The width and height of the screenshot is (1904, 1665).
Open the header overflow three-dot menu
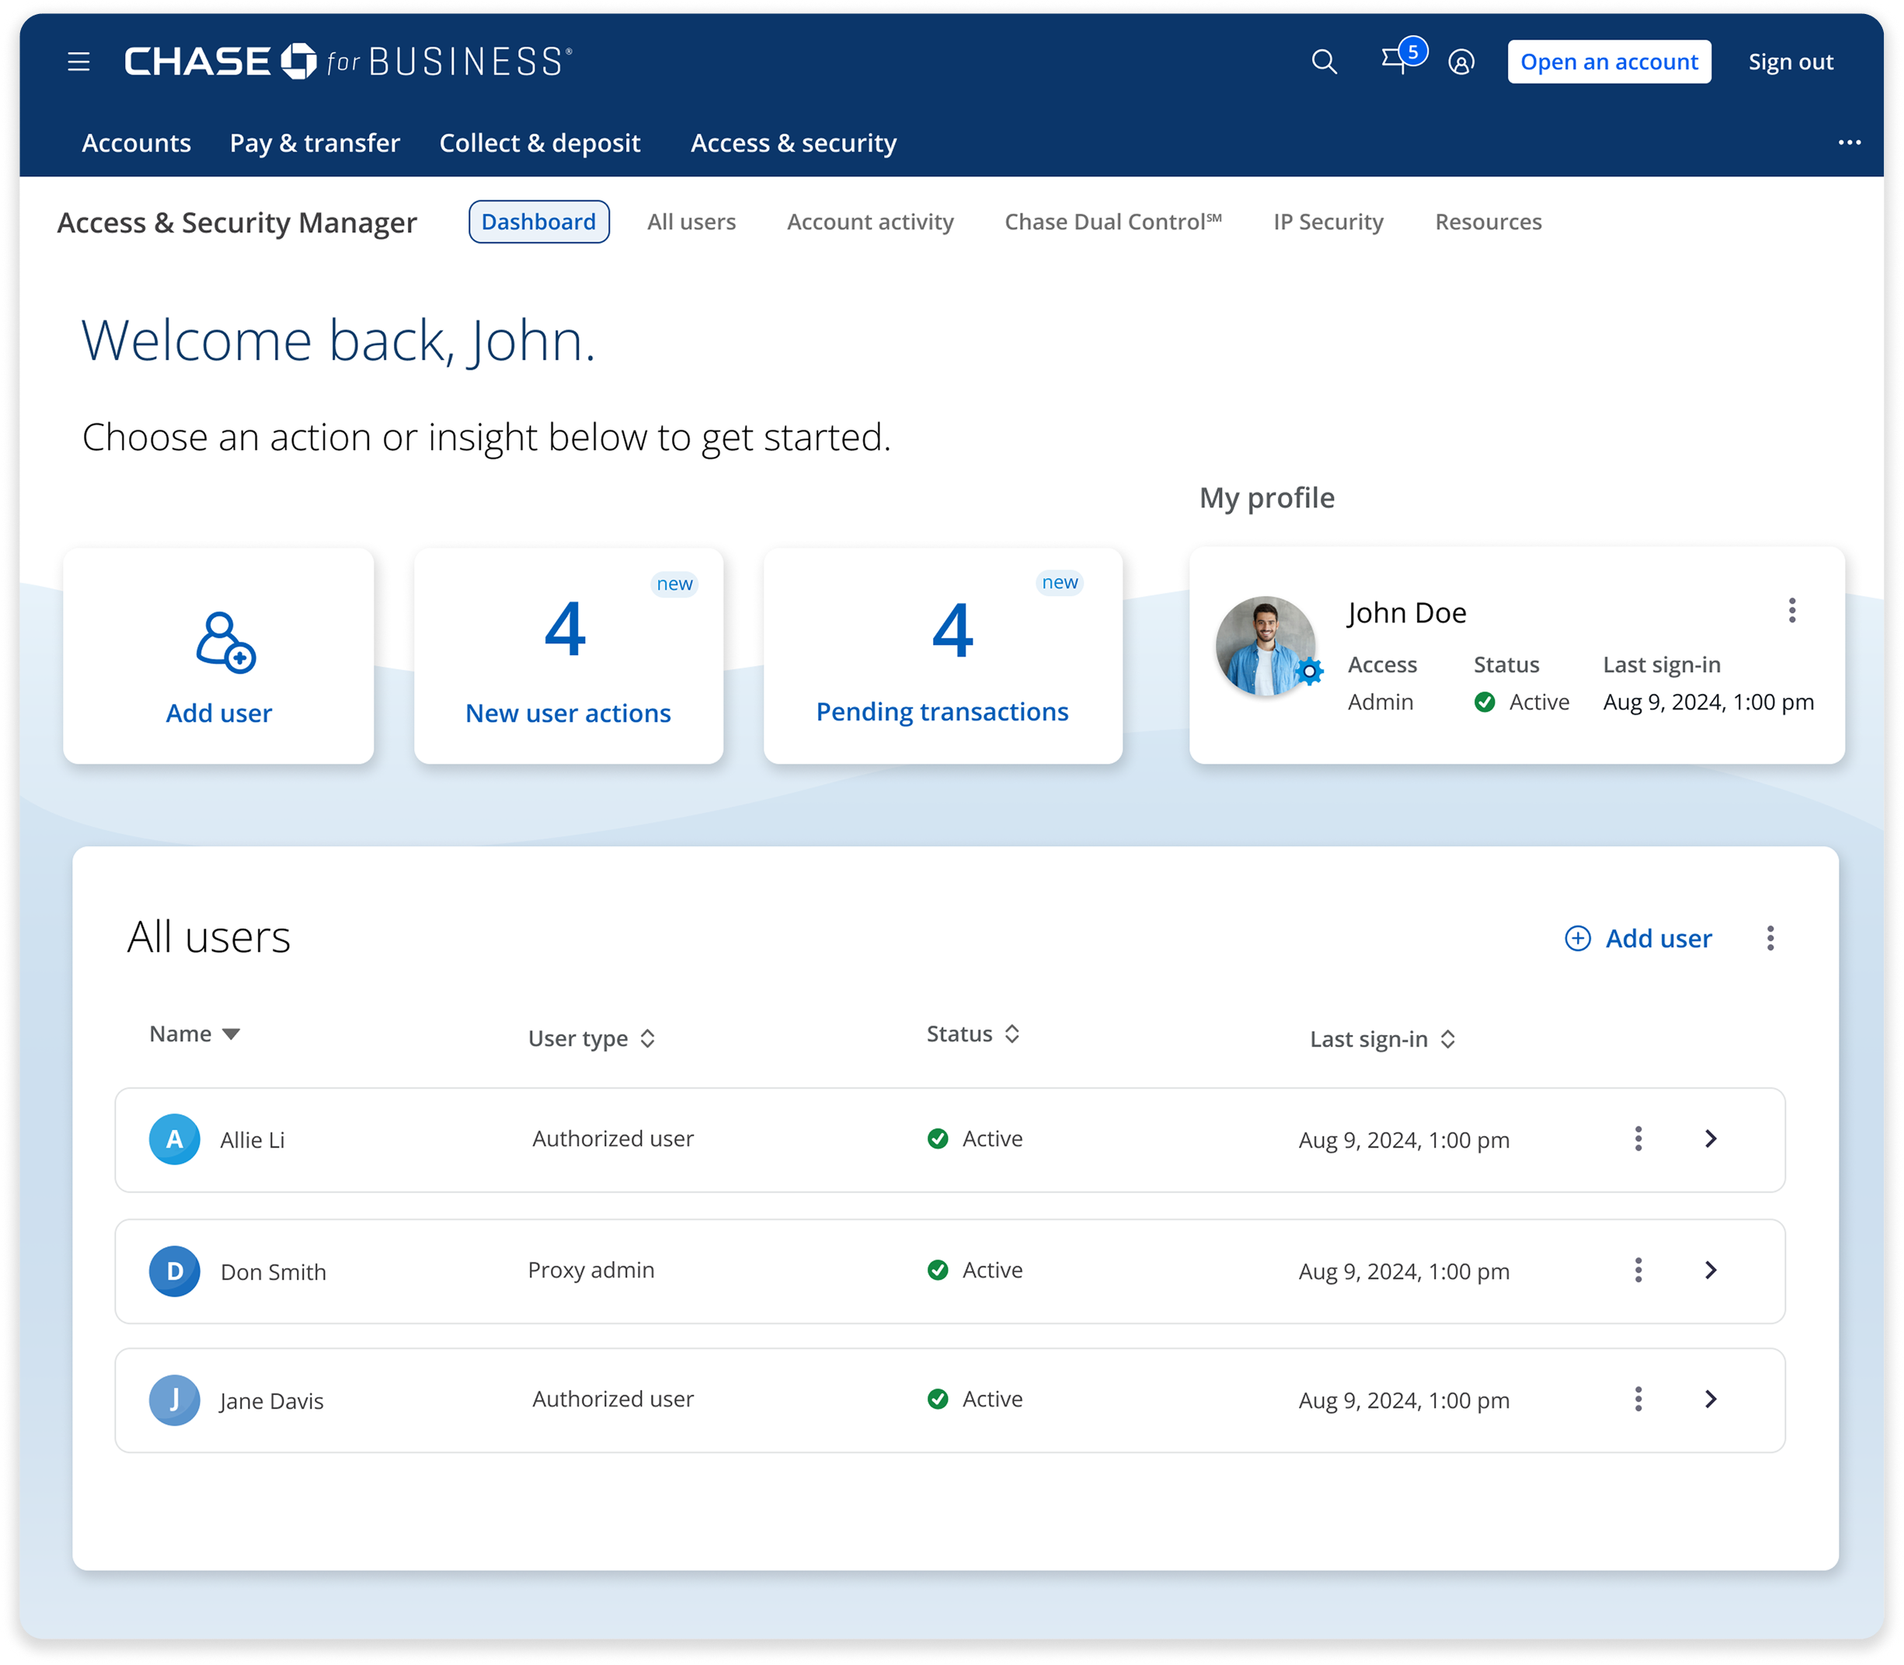pyautogui.click(x=1849, y=143)
